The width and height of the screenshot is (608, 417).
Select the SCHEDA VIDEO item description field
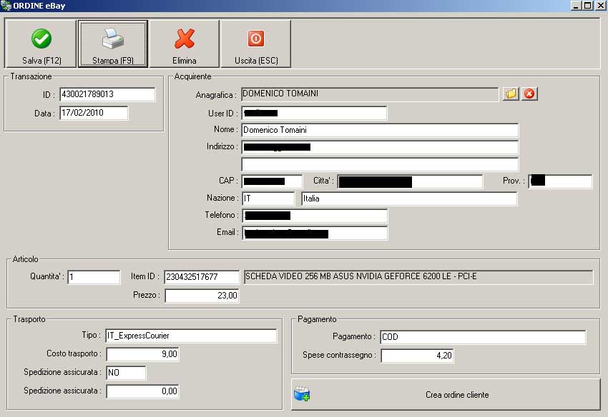(x=418, y=277)
